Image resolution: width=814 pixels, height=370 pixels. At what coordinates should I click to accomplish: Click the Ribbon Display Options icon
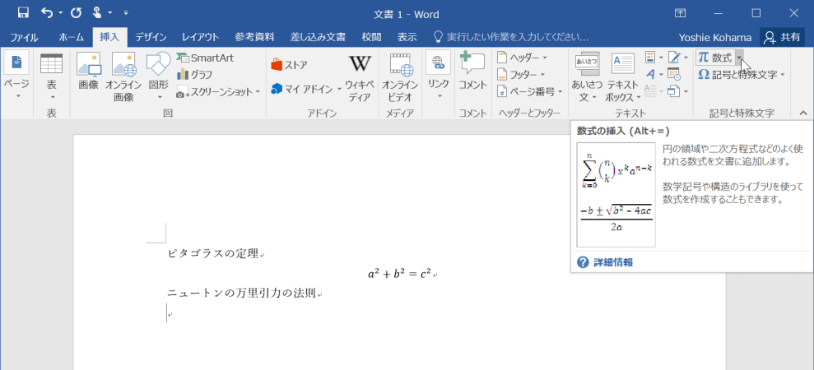click(680, 13)
